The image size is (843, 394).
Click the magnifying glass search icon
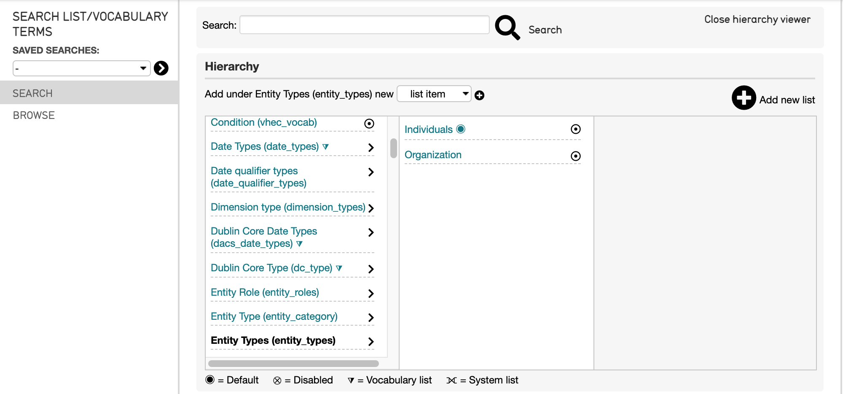click(x=507, y=27)
